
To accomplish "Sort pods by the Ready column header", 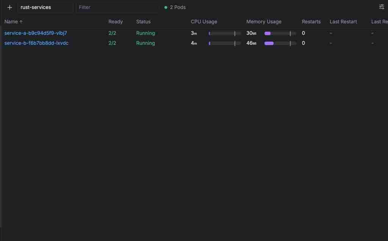I will tap(116, 22).
